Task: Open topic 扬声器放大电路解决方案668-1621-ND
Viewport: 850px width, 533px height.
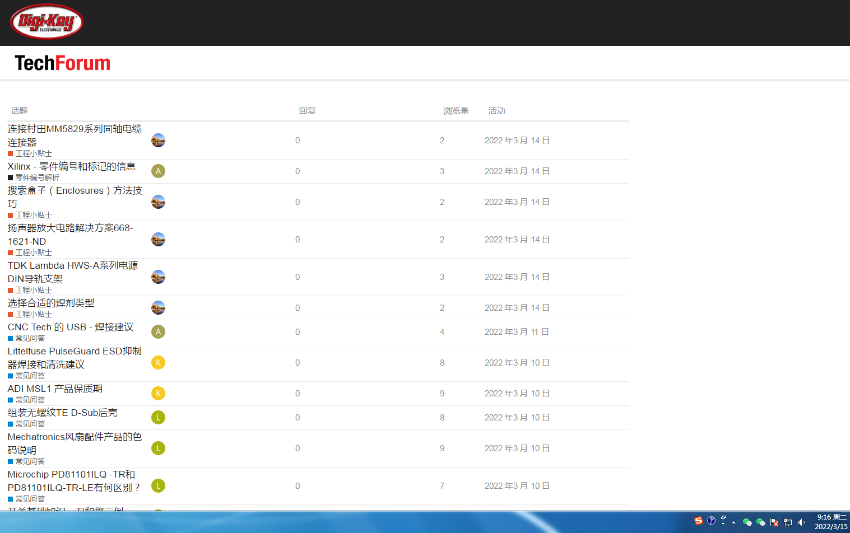Action: pyautogui.click(x=70, y=235)
